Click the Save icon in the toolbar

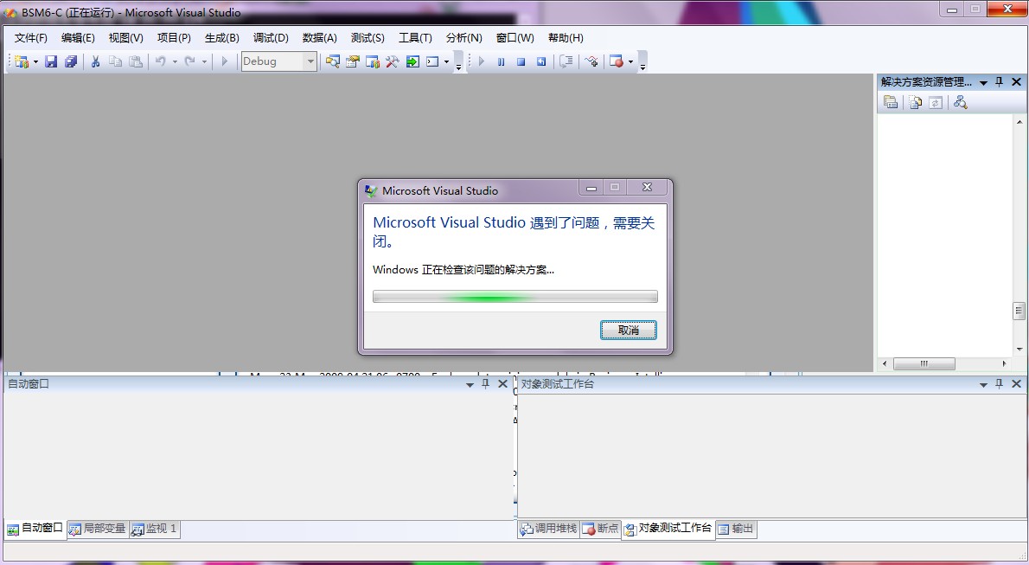click(50, 61)
